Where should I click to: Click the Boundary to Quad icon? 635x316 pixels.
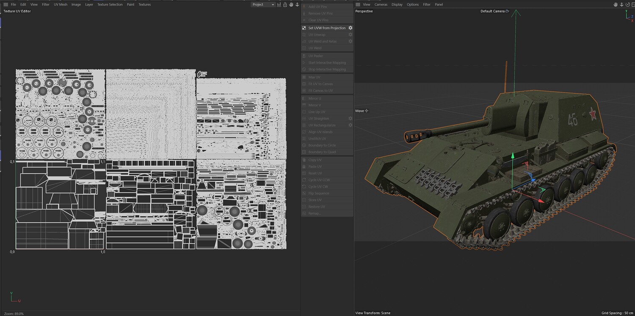(304, 152)
